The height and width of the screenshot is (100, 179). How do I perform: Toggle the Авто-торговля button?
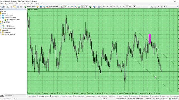53,7
